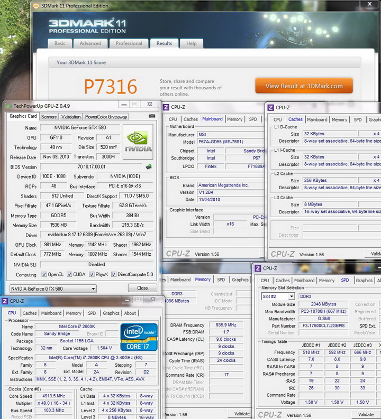Click GPU-Z title bar app icon
The image size is (381, 419).
(9, 106)
